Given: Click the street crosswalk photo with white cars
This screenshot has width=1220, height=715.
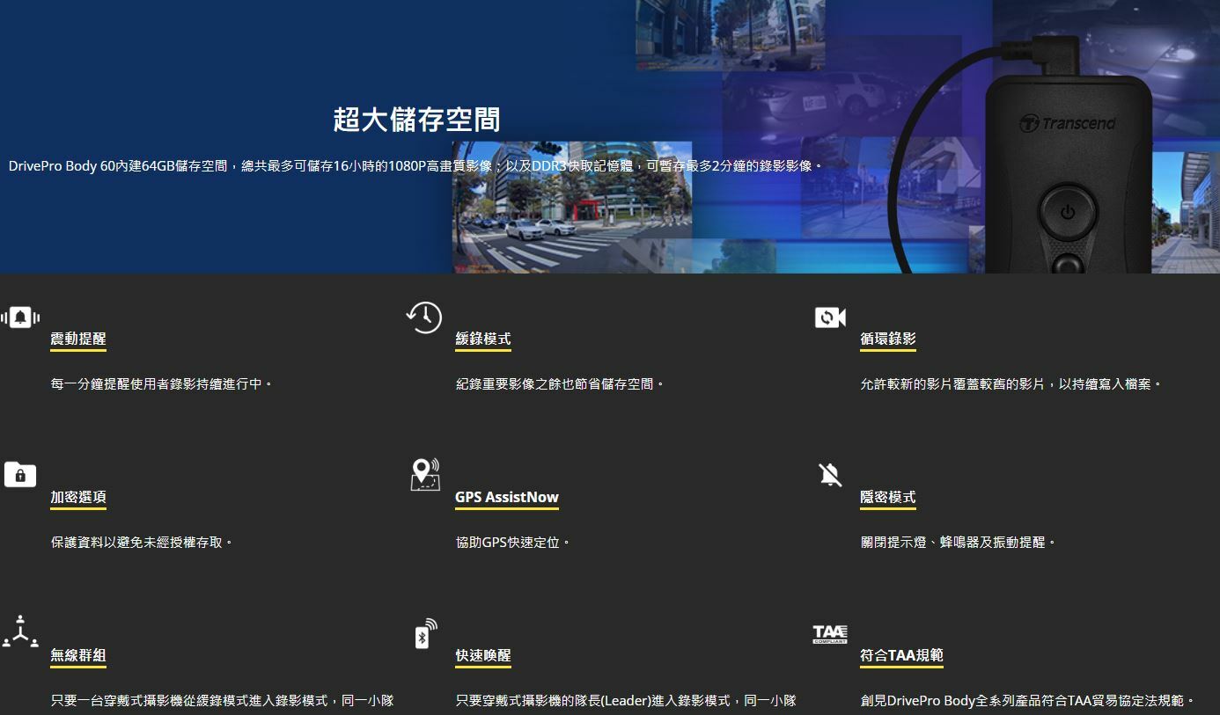Looking at the screenshot, I should pos(572,207).
